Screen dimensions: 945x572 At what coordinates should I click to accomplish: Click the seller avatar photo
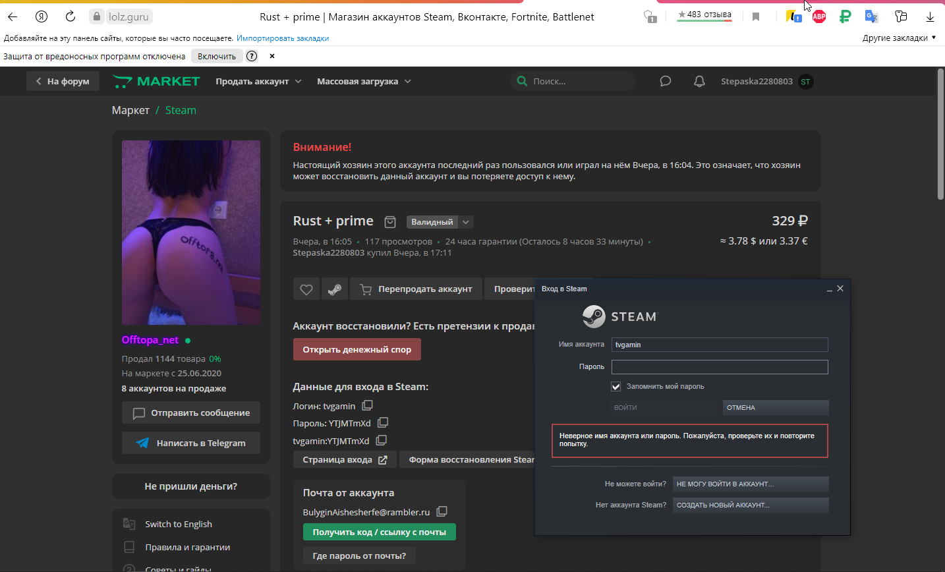tap(191, 233)
